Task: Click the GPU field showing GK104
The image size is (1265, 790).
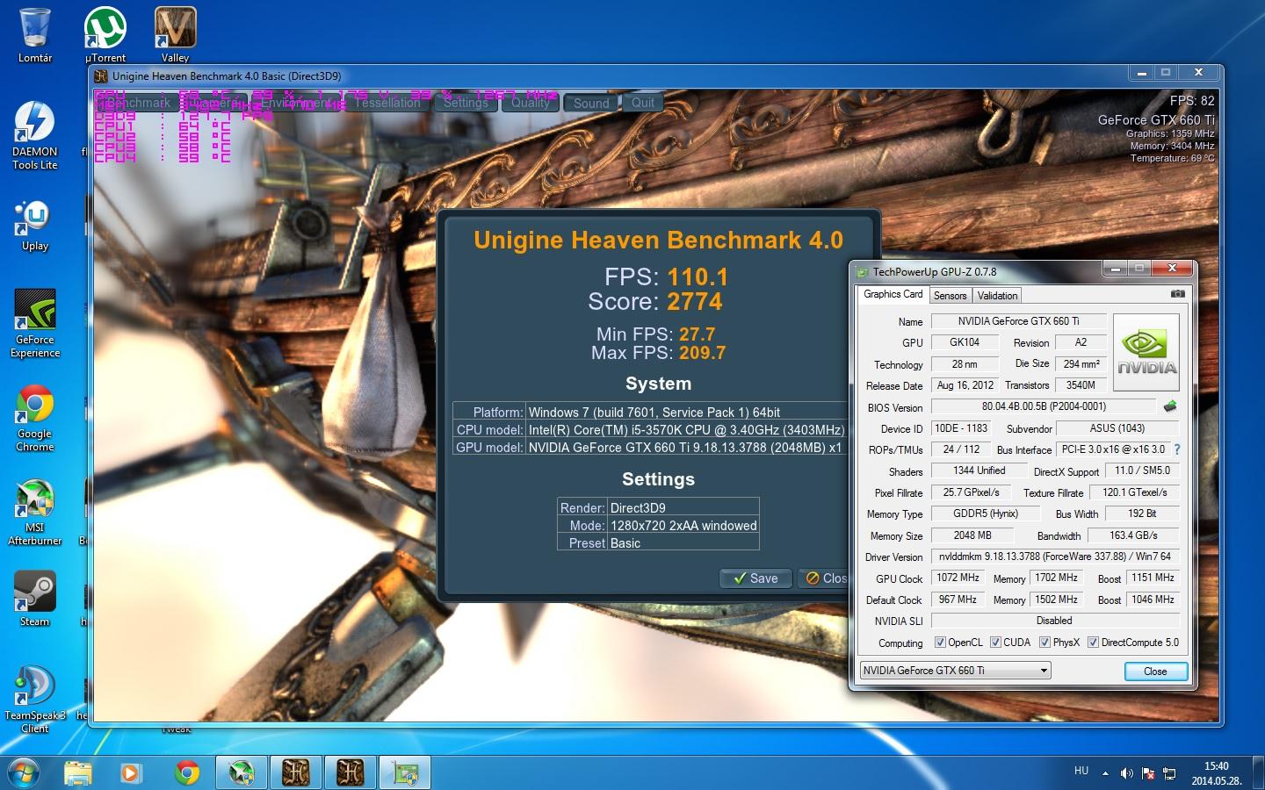Action: tap(965, 342)
